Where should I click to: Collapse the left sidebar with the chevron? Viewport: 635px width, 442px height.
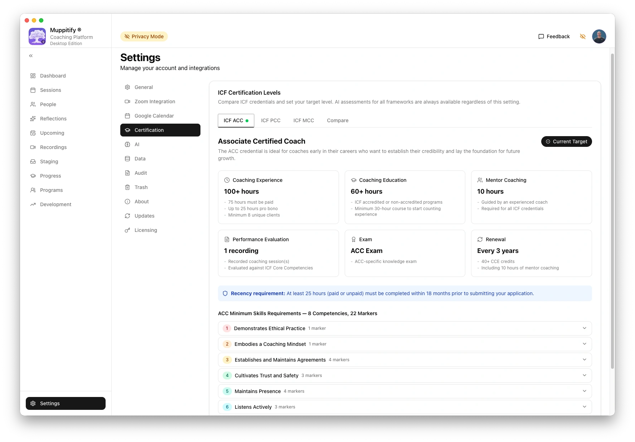click(x=30, y=55)
